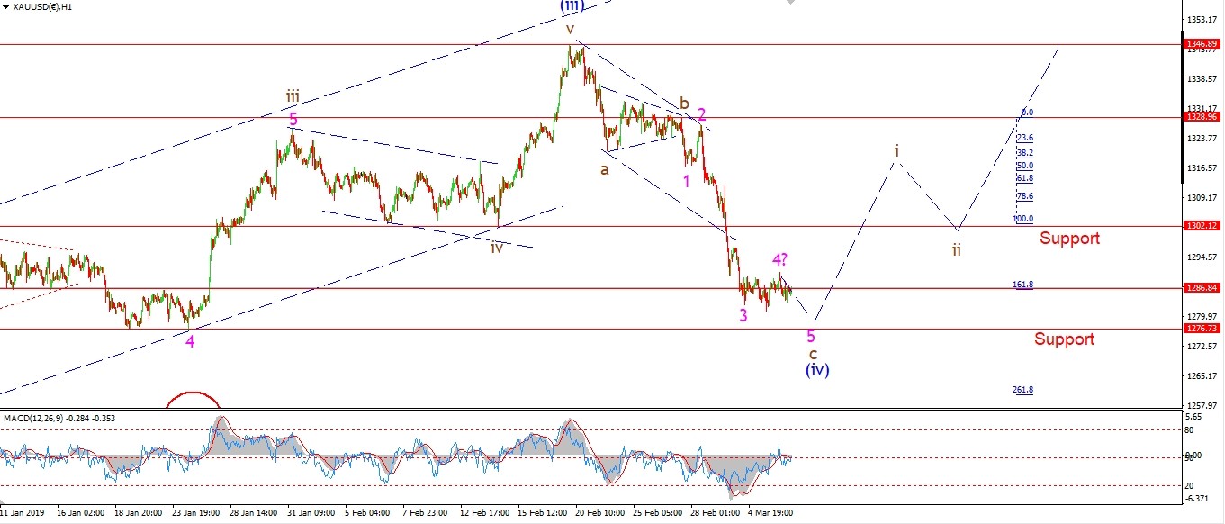Click the upper red Support text label
This screenshot has width=1225, height=524.
point(1069,239)
